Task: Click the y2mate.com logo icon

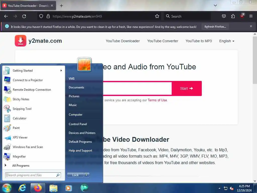Action: (x=21, y=41)
